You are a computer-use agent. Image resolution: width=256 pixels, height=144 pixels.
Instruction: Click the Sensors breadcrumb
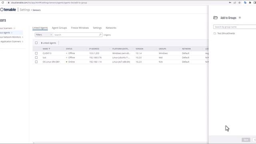pos(36,10)
